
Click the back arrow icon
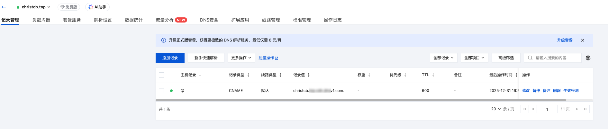click(x=4, y=7)
